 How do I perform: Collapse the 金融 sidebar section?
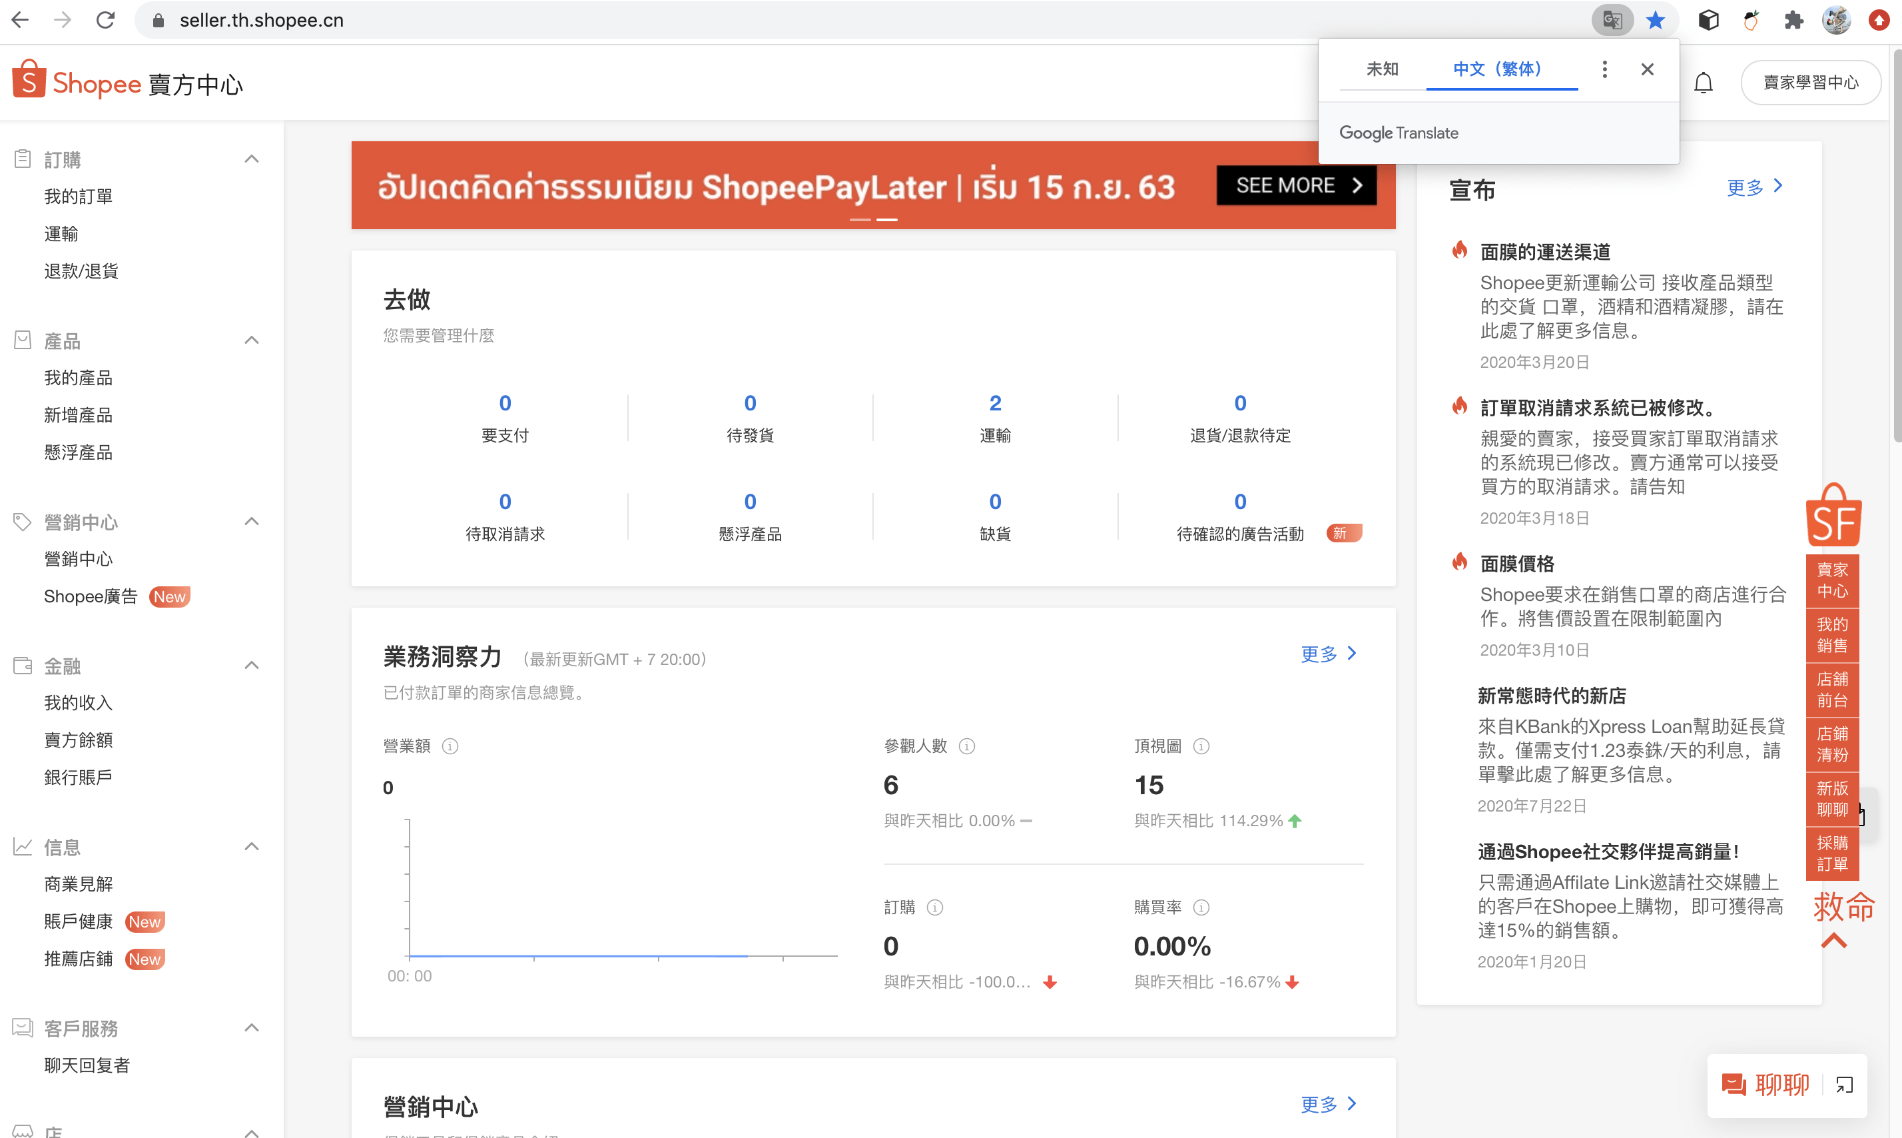pos(251,665)
